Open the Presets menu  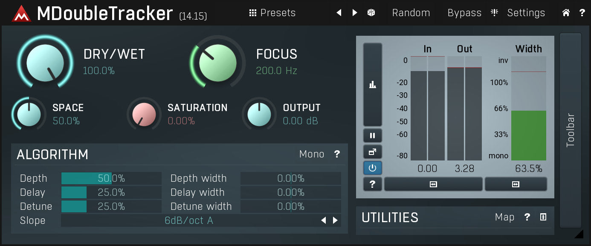point(272,13)
